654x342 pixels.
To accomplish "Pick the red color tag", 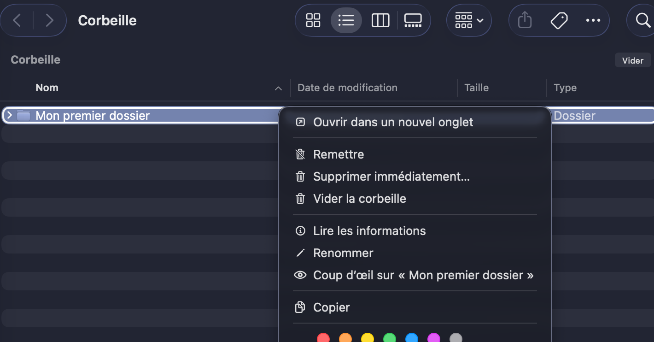I will (x=323, y=338).
